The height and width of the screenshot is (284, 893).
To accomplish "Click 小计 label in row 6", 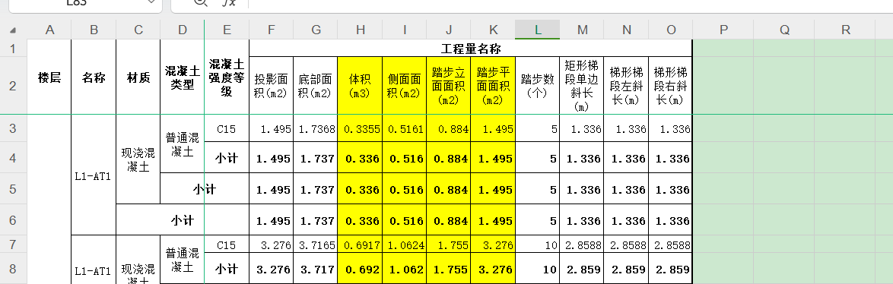I will pos(183,219).
